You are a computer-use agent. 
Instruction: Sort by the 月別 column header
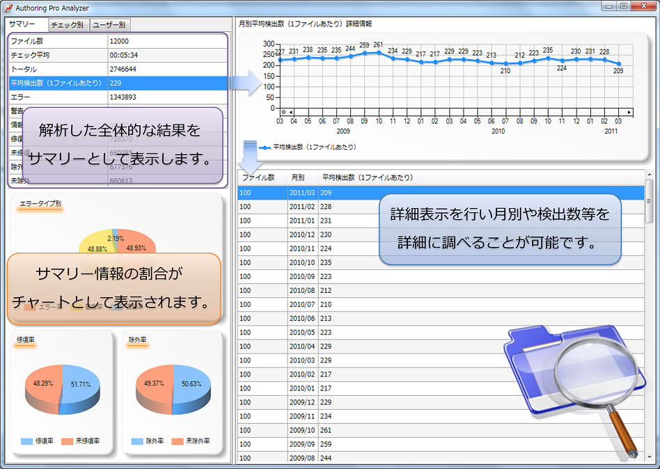click(297, 178)
